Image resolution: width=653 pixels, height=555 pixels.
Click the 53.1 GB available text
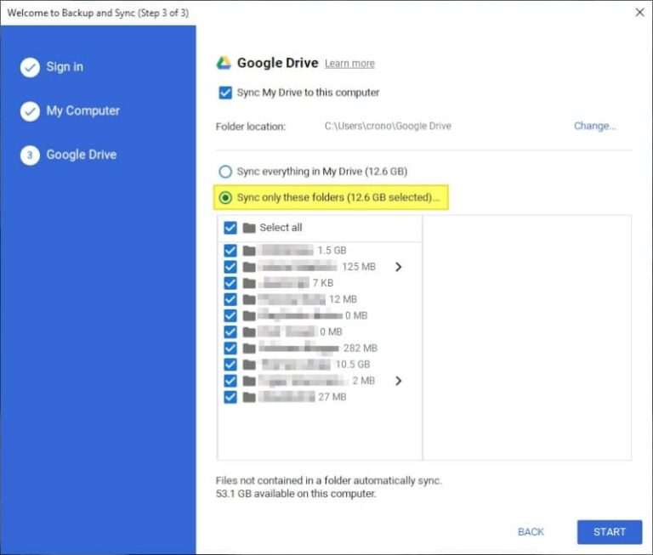point(296,494)
